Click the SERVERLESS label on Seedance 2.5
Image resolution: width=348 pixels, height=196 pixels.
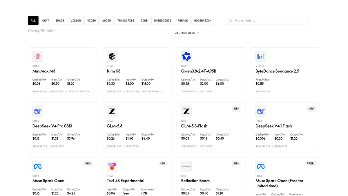[x=263, y=91]
